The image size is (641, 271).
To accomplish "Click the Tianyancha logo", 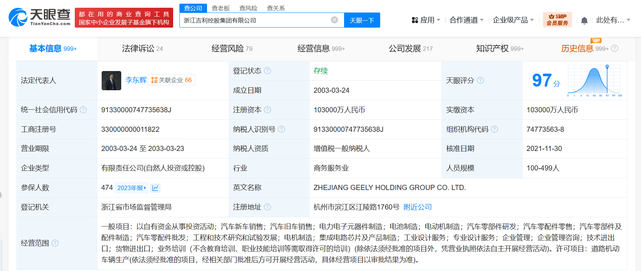I will point(39,17).
